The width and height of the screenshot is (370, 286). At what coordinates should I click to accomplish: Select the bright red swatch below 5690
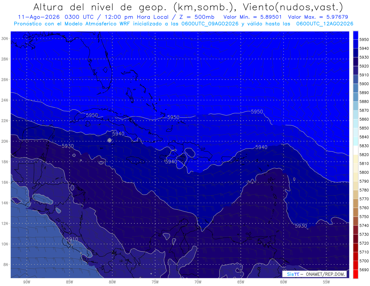[356, 274]
